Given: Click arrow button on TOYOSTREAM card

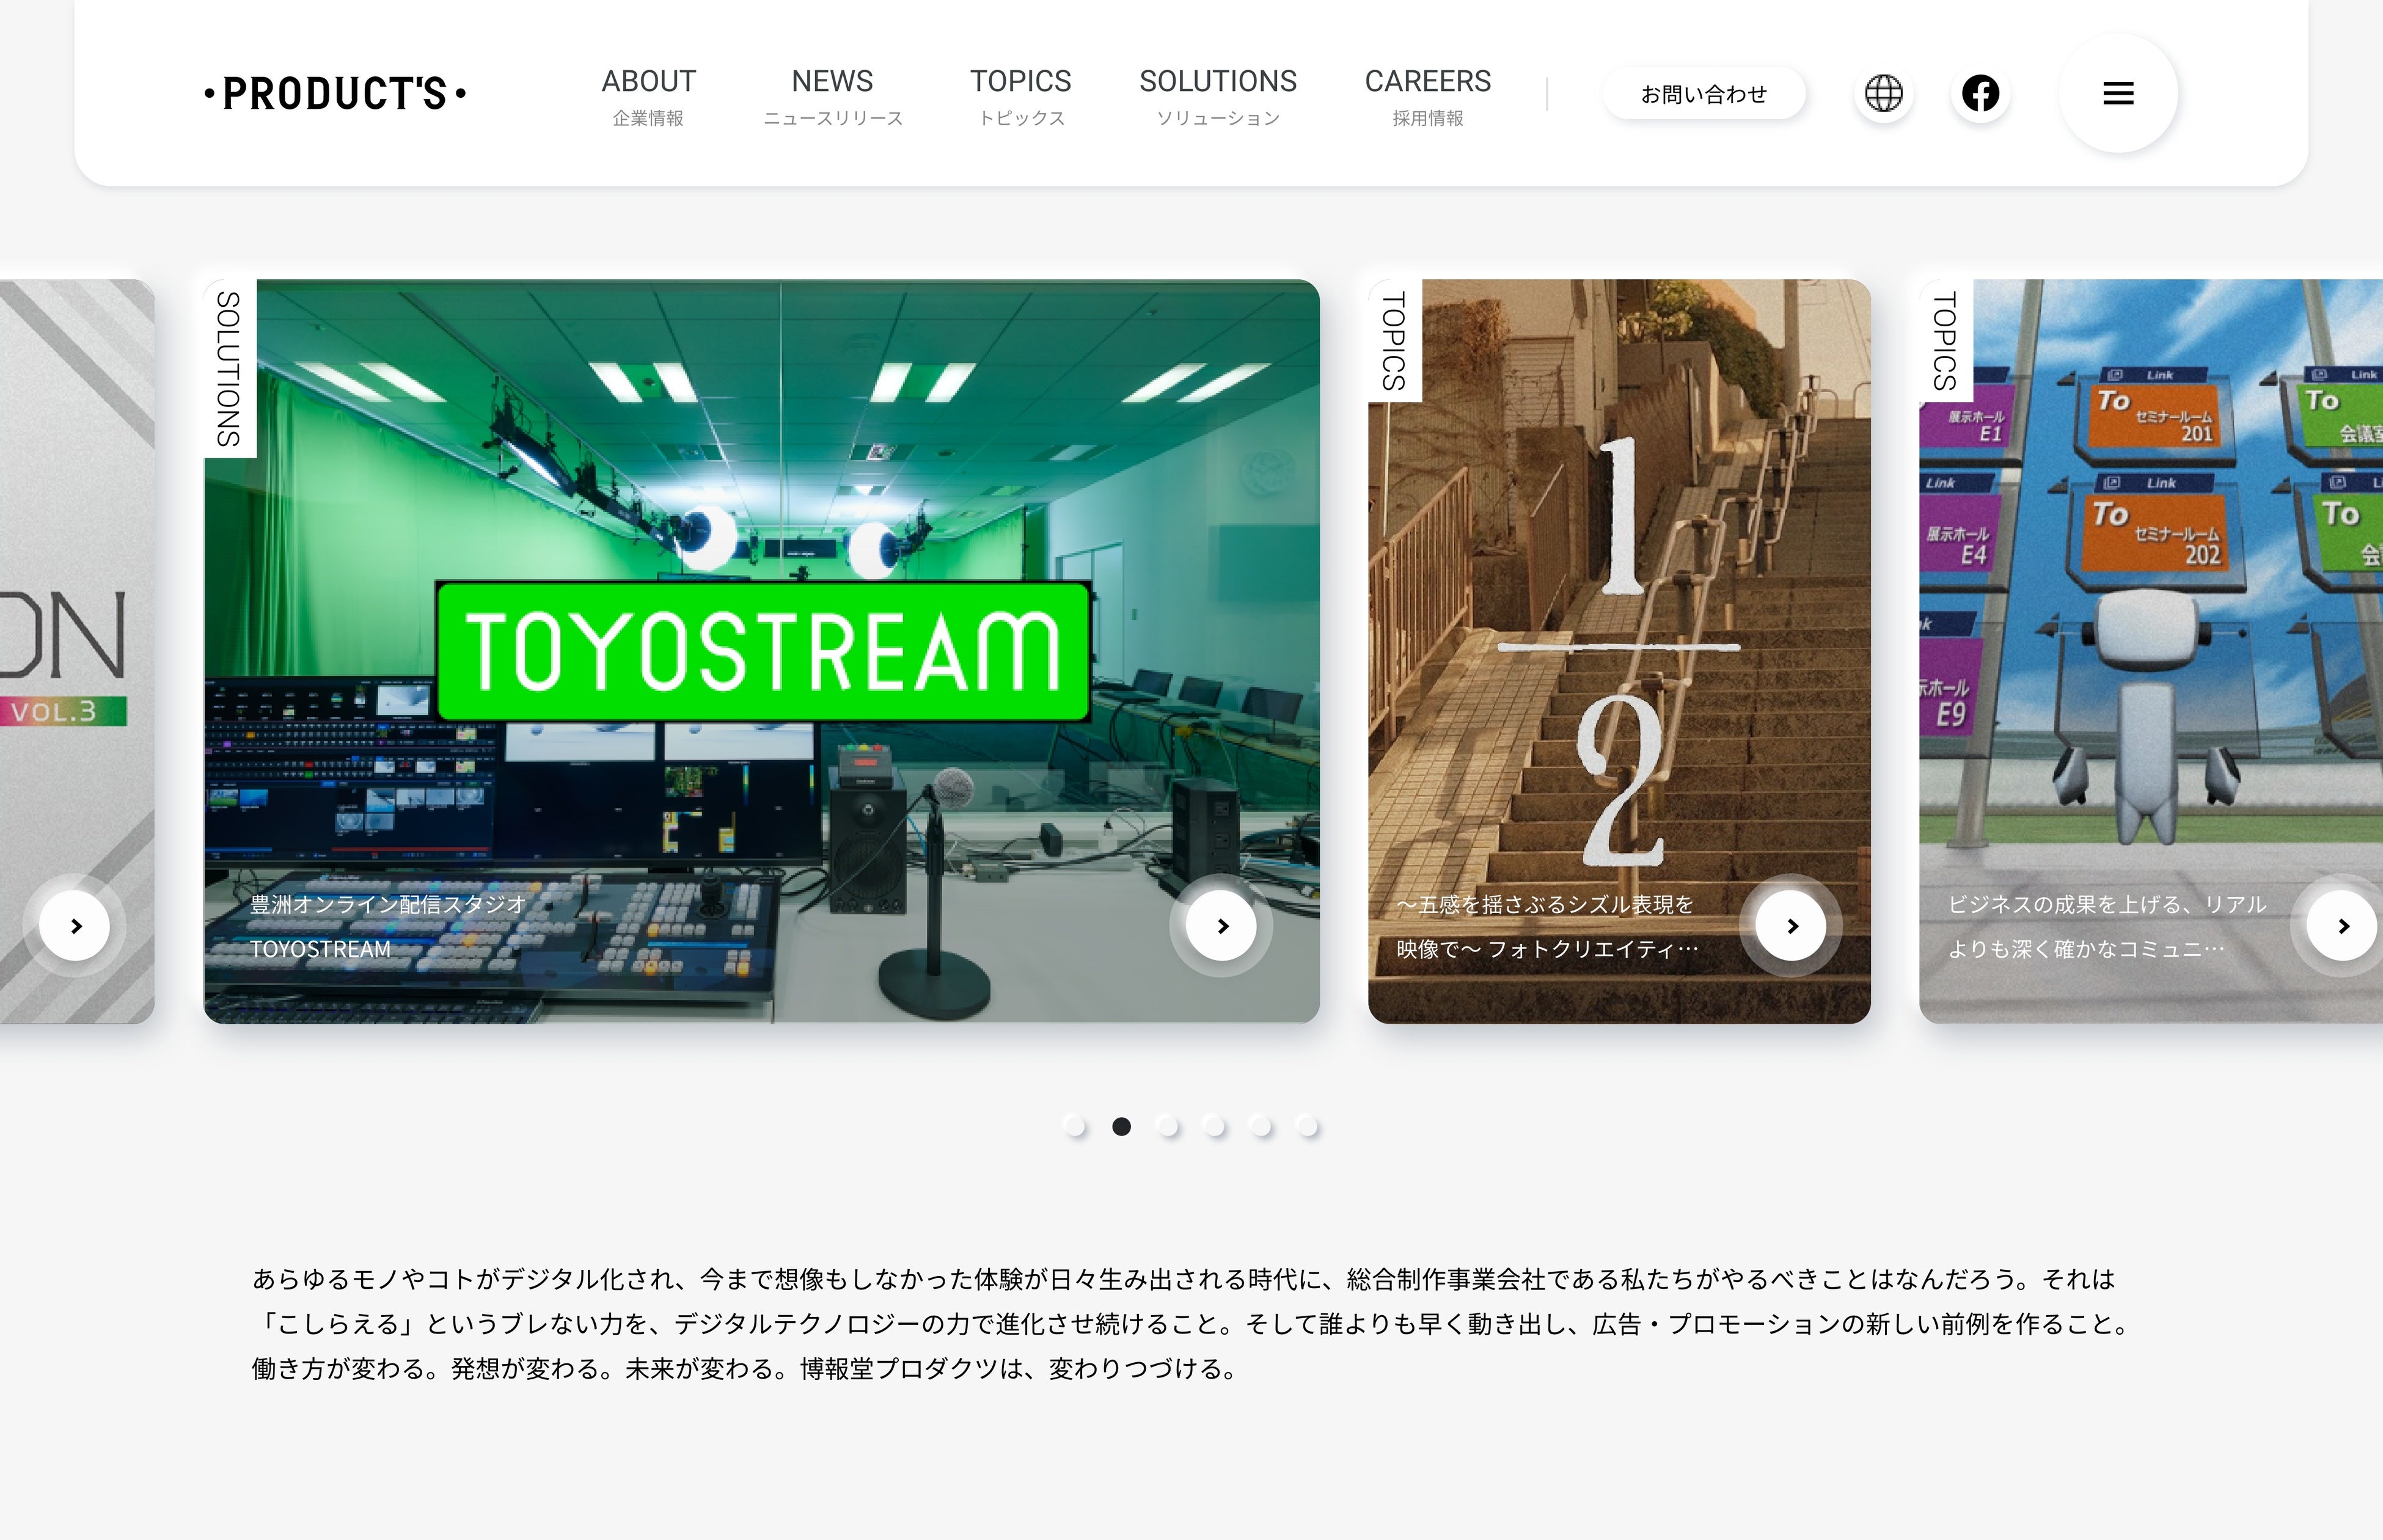Looking at the screenshot, I should pyautogui.click(x=1220, y=926).
